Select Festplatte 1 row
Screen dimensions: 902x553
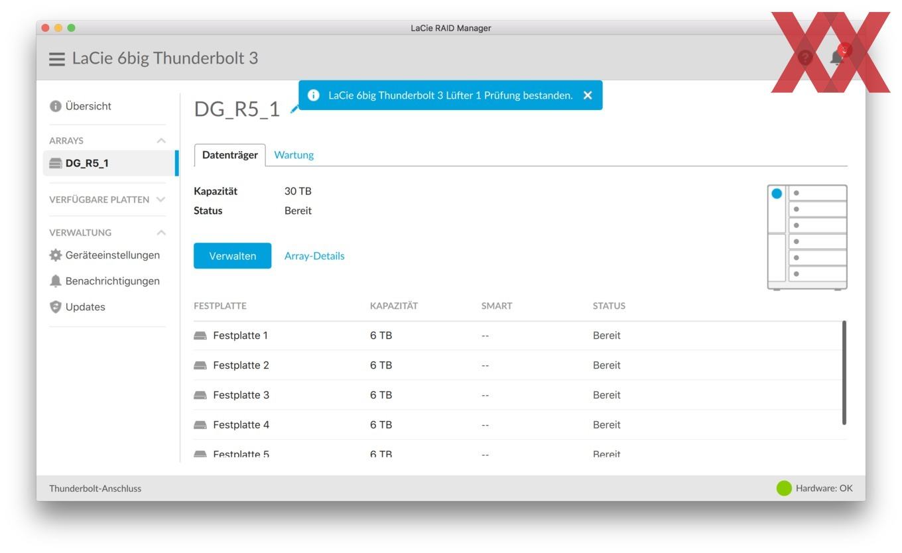point(517,336)
